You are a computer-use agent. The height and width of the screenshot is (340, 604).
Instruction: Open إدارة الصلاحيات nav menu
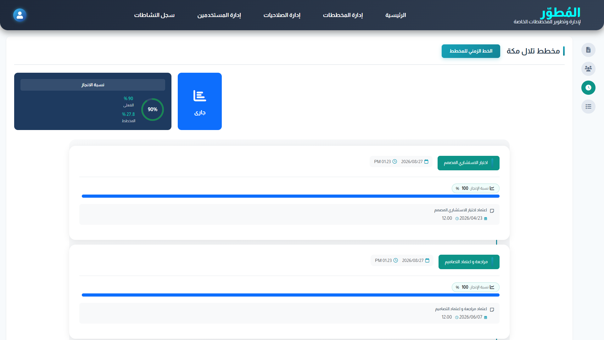point(282,15)
